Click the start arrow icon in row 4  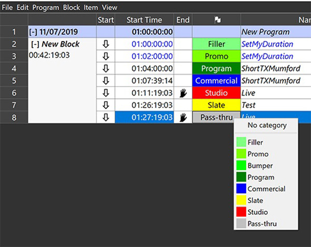(x=106, y=68)
